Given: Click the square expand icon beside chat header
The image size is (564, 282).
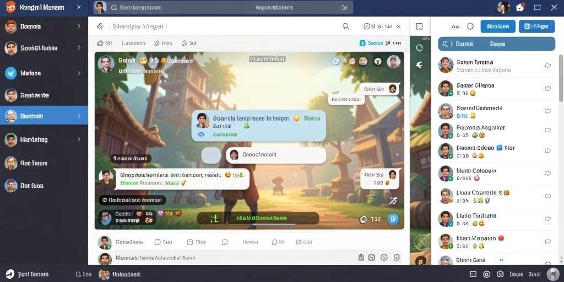Looking at the screenshot, I should click(419, 26).
